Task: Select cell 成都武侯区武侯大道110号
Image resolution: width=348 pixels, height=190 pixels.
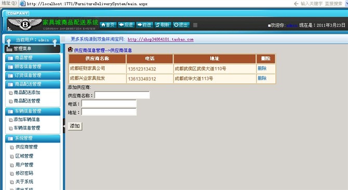Action: pyautogui.click(x=215, y=69)
